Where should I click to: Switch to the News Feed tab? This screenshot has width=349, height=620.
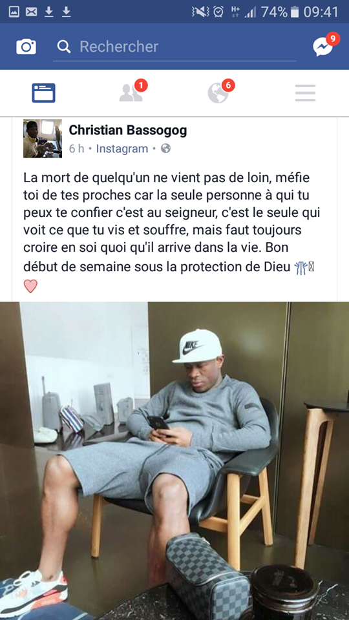[43, 93]
